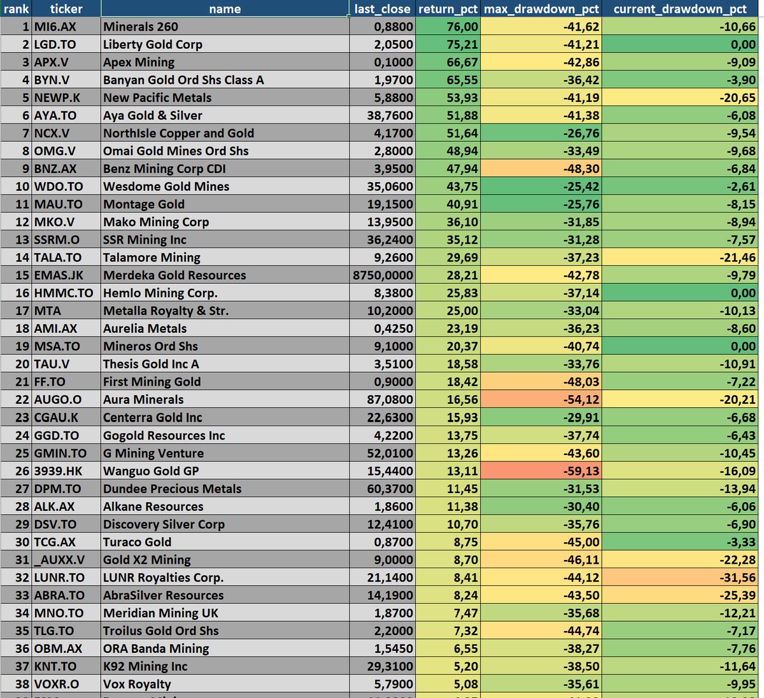
Task: Click ticker cell AMI.AX
Action: pos(66,329)
